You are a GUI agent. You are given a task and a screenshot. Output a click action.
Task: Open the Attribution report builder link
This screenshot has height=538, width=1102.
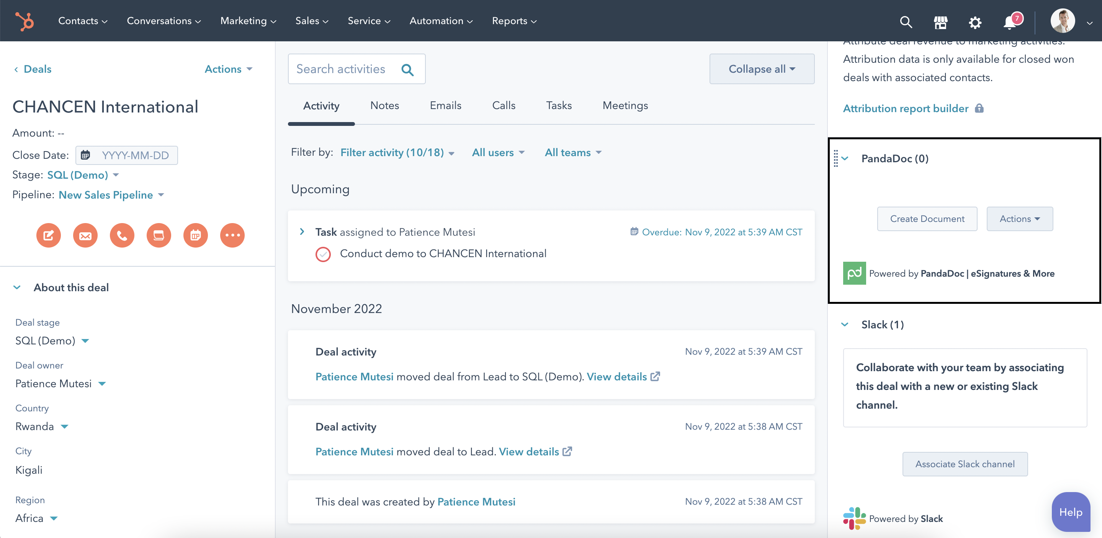tap(905, 109)
